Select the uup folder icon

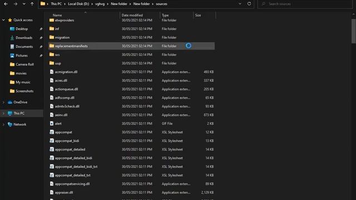click(x=52, y=63)
